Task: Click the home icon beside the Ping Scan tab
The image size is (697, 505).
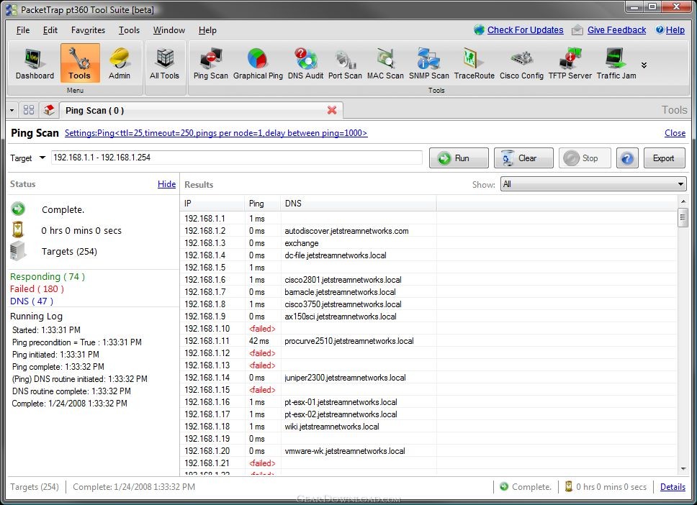Action: pos(49,110)
